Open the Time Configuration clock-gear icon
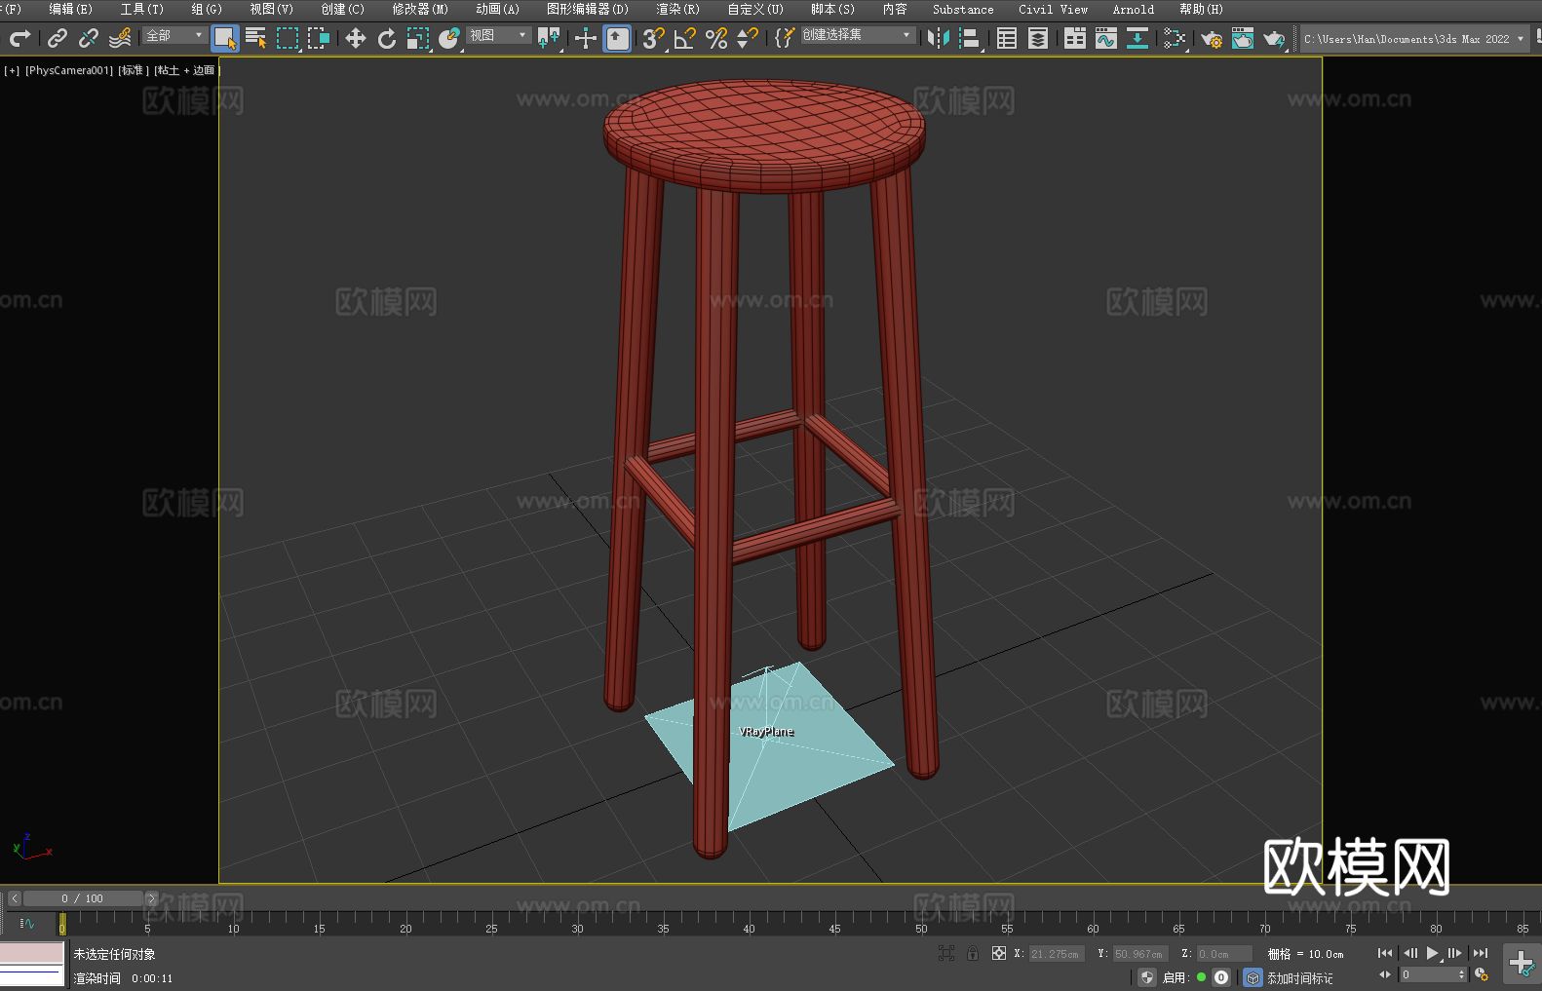The image size is (1542, 991). pyautogui.click(x=1482, y=974)
